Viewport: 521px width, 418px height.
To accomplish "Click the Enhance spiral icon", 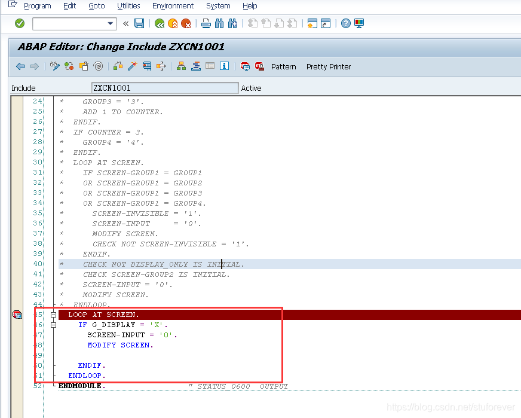I will [x=99, y=66].
